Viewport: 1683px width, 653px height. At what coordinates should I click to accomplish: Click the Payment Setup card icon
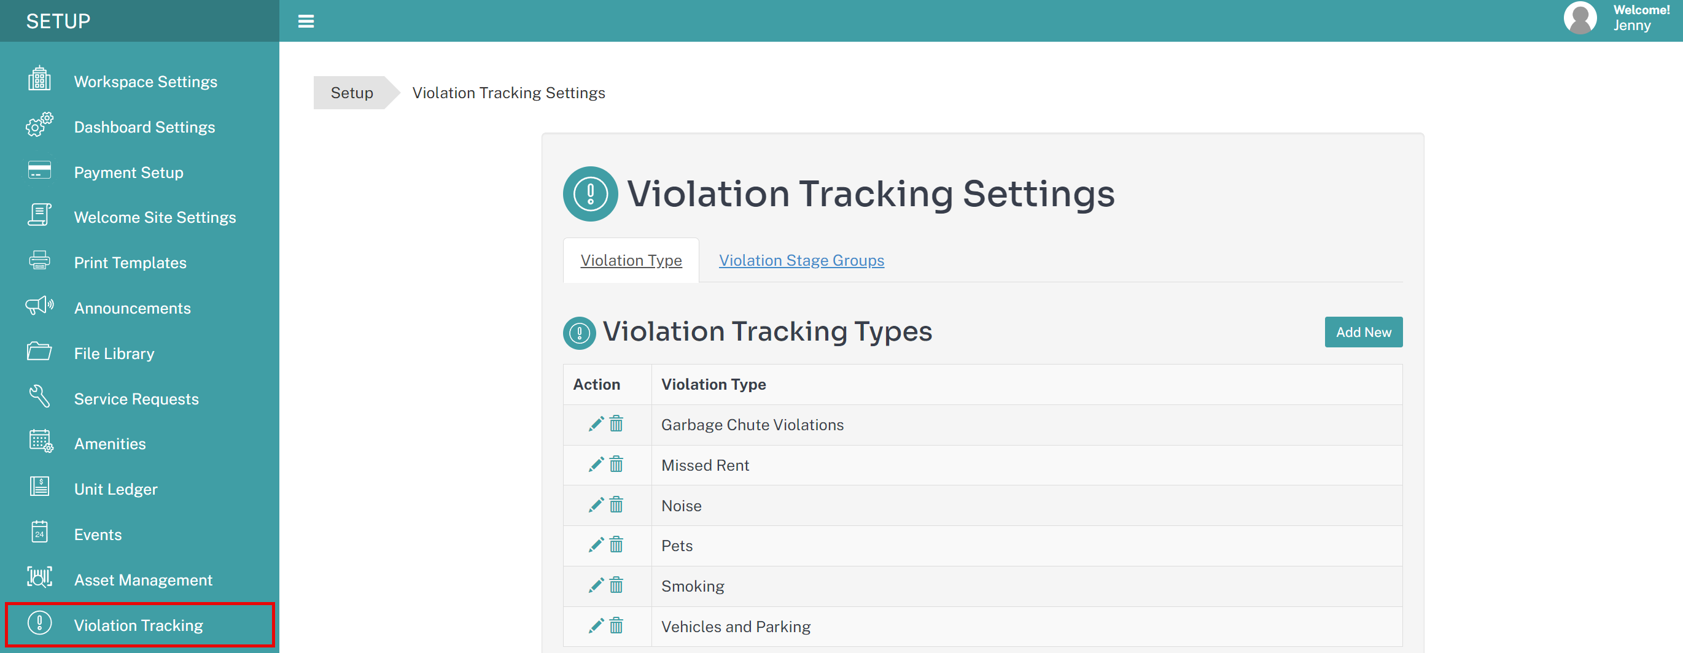click(x=39, y=171)
